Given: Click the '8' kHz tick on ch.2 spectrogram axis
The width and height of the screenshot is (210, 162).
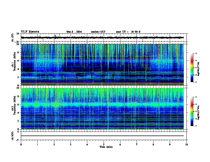Looking at the screenshot, I should 19,96.
